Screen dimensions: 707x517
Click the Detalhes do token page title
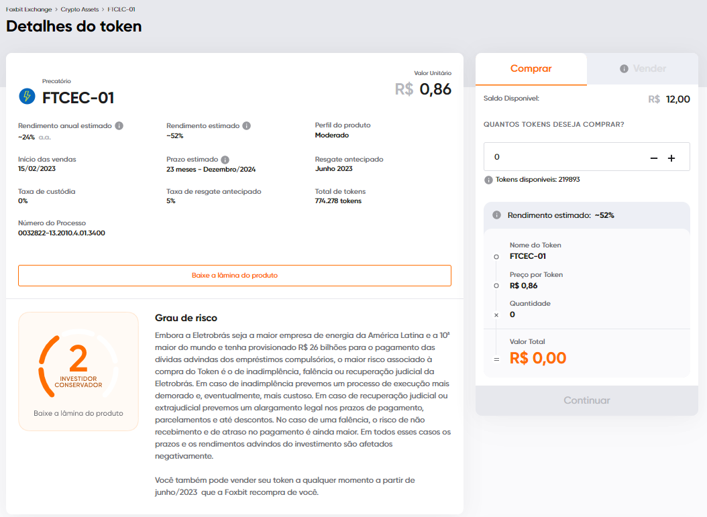coord(74,26)
